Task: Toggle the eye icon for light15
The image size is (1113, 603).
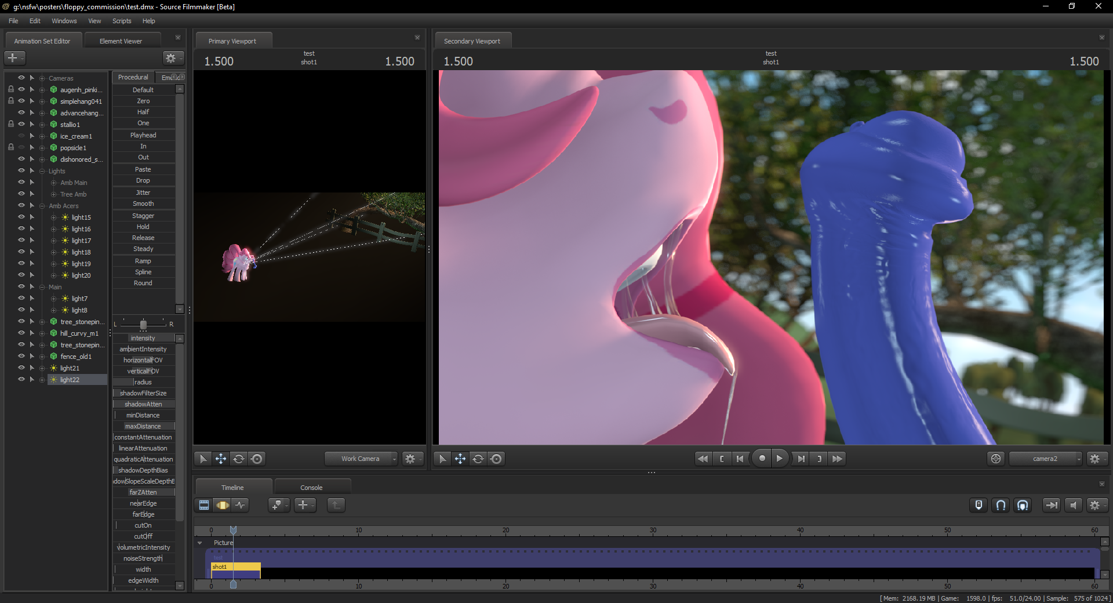Action: click(21, 217)
